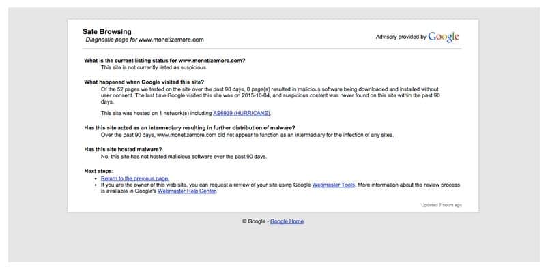
Task: Click the 'Next steps:' heading
Action: [99, 171]
